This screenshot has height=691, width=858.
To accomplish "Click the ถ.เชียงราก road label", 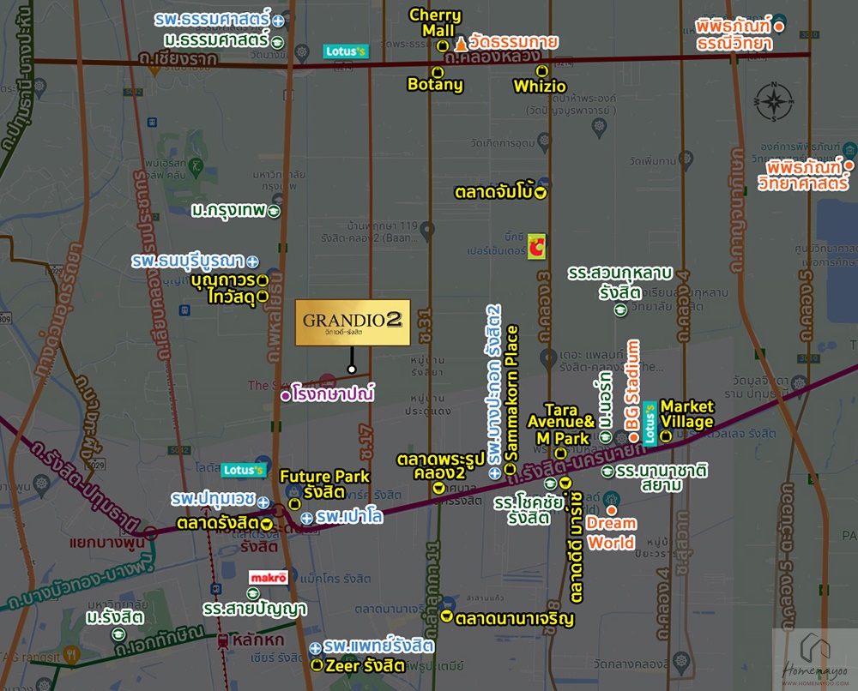I will coord(178,57).
